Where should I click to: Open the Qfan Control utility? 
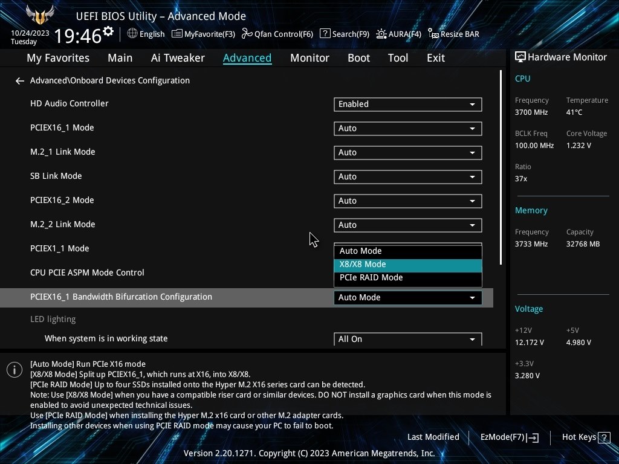tap(277, 34)
